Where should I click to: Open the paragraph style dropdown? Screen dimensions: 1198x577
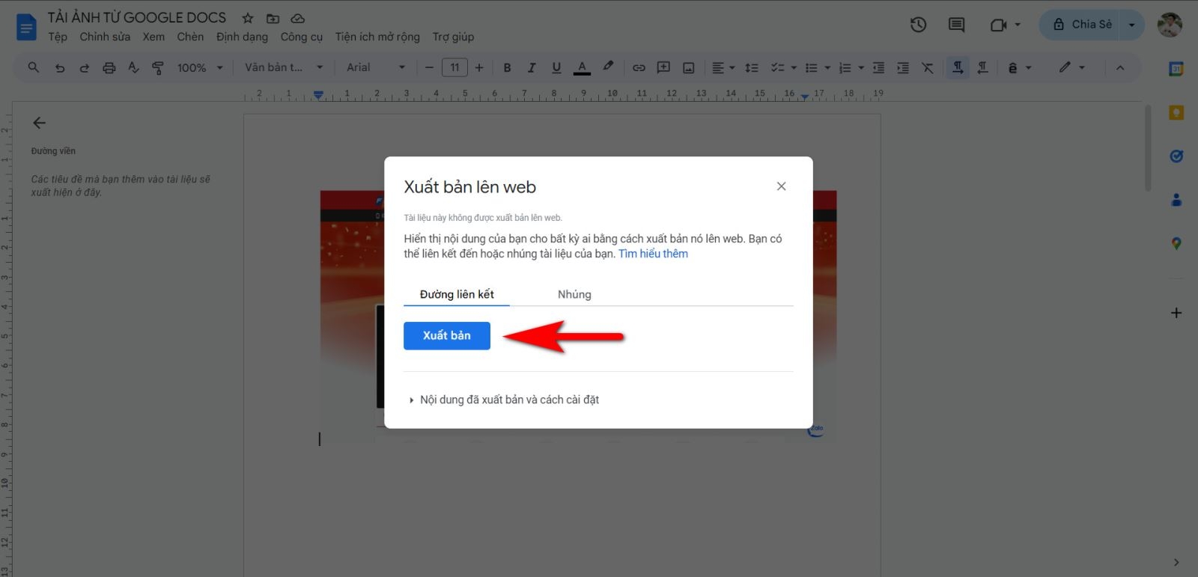pyautogui.click(x=283, y=67)
